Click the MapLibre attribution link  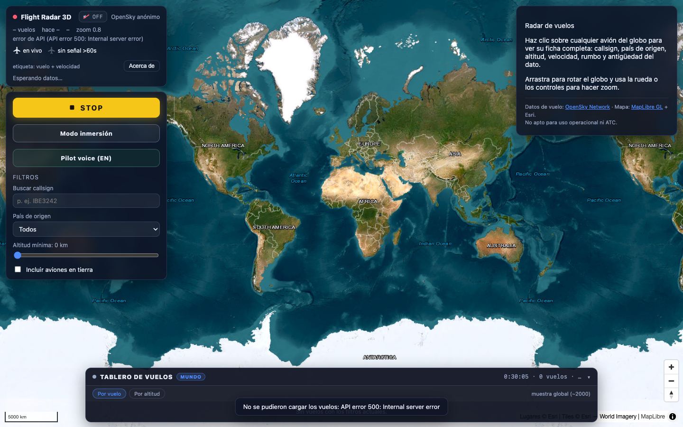coord(653,417)
